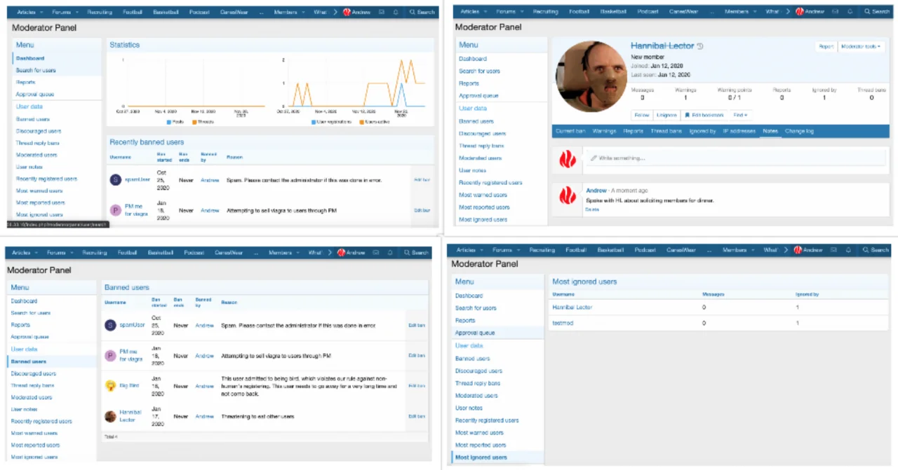Select the IP addresses tab

(739, 131)
